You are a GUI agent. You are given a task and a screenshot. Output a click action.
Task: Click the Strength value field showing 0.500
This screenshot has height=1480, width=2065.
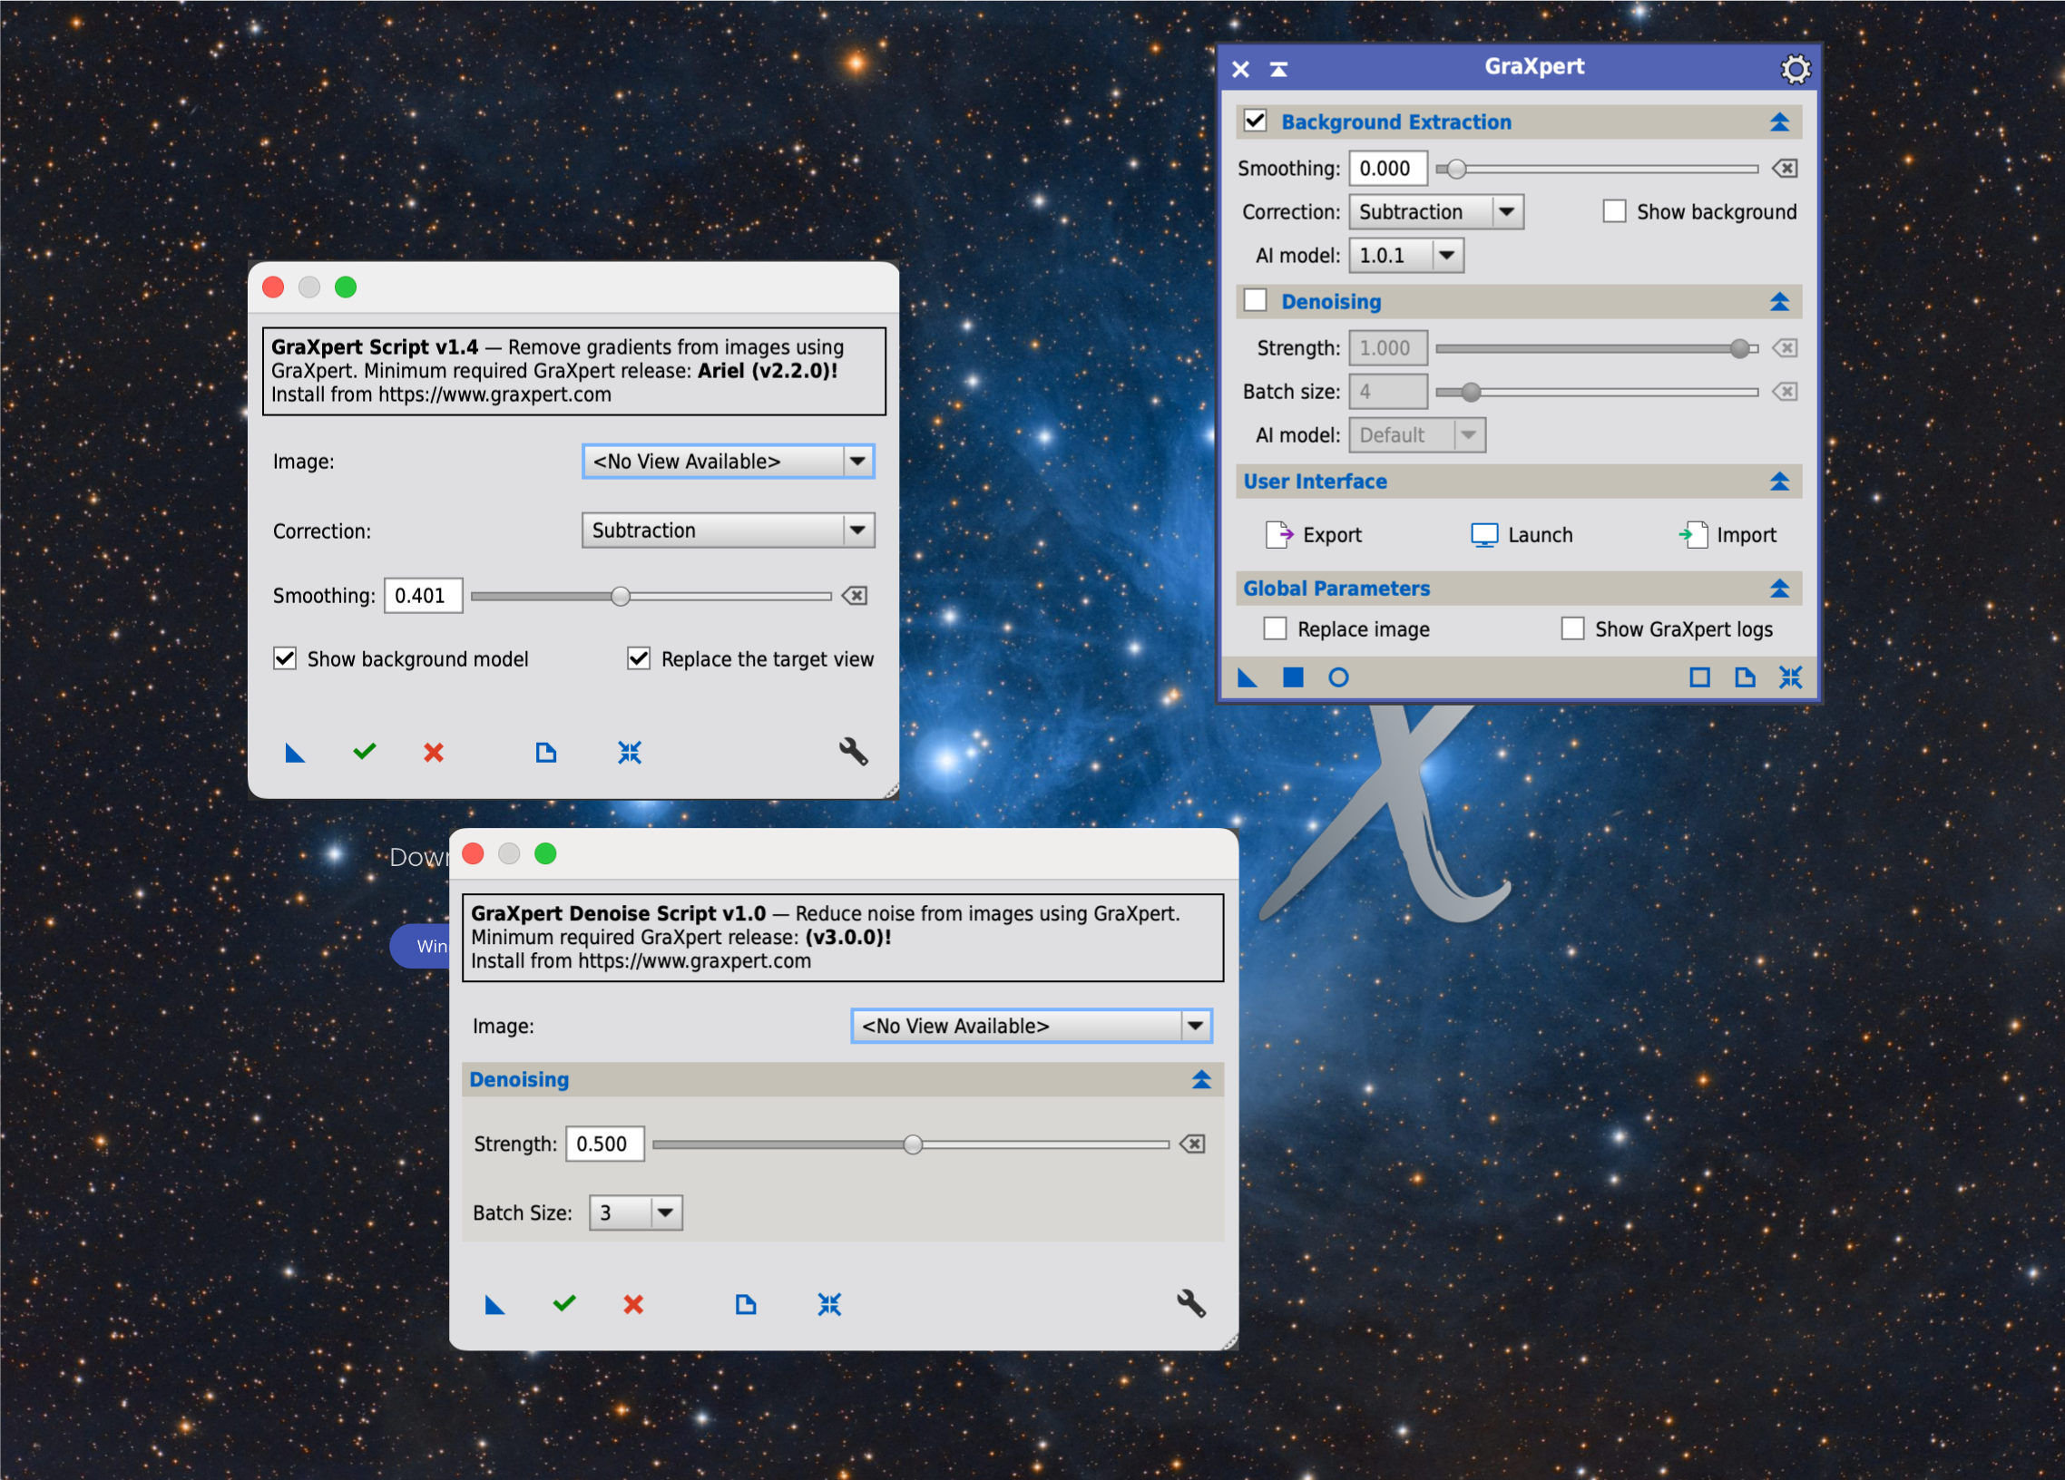pos(604,1144)
